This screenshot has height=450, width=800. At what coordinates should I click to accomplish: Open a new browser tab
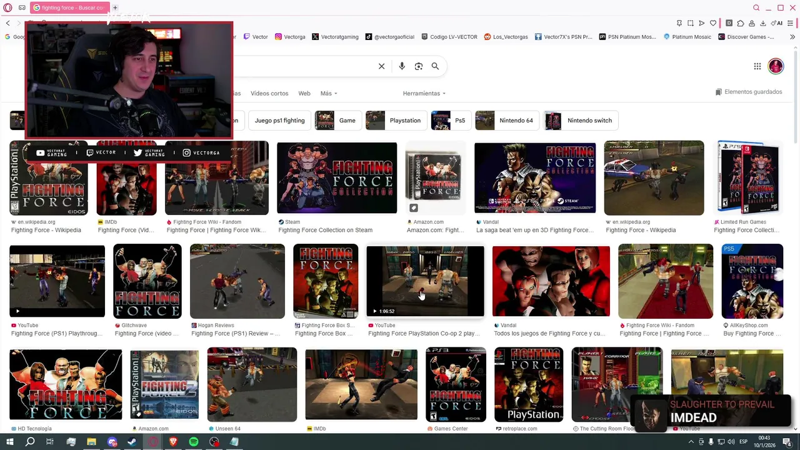pyautogui.click(x=115, y=7)
